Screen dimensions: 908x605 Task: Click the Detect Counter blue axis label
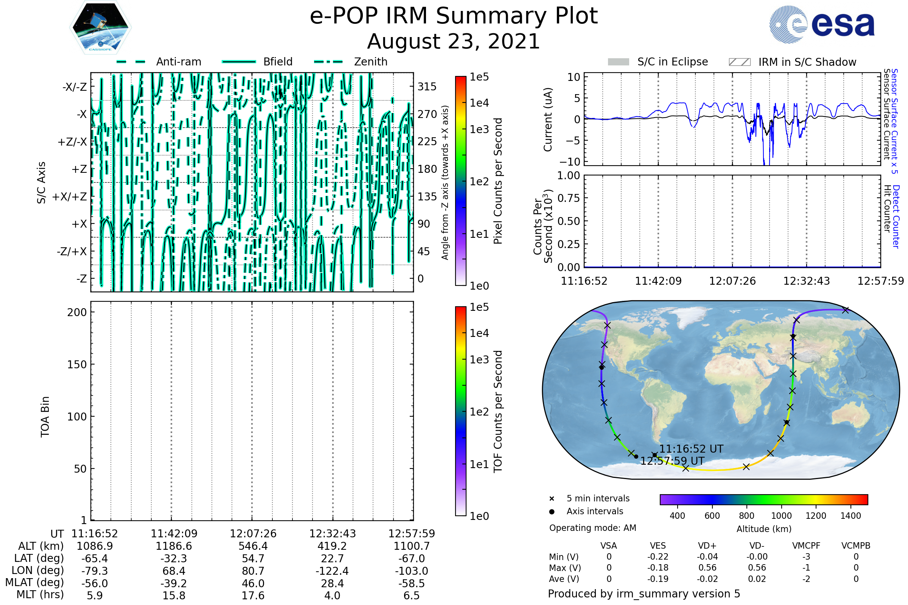896,217
